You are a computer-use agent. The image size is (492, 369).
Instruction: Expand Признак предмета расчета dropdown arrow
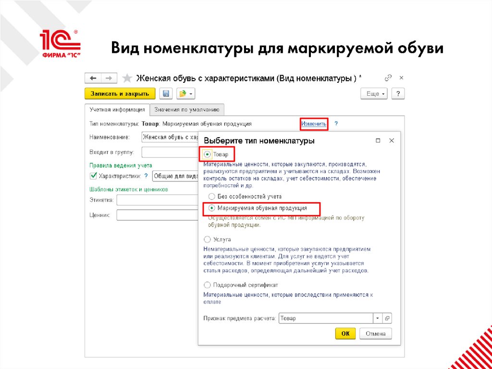(x=378, y=318)
